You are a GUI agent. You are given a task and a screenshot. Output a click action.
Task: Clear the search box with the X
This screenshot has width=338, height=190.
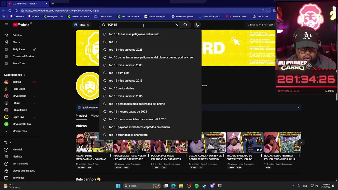click(x=177, y=25)
